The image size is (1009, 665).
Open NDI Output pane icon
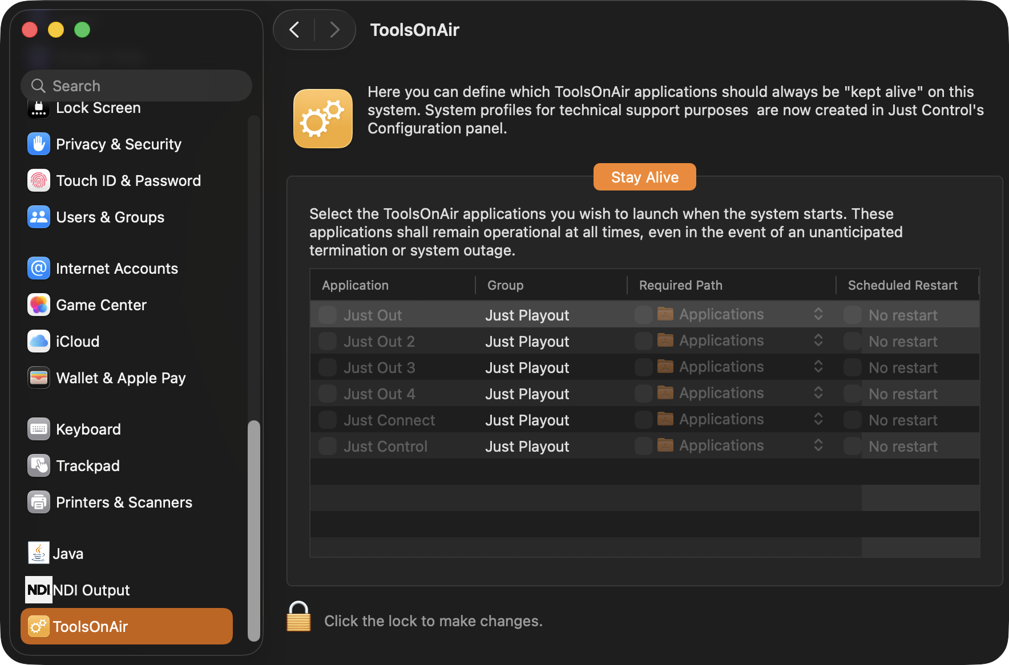click(x=39, y=590)
